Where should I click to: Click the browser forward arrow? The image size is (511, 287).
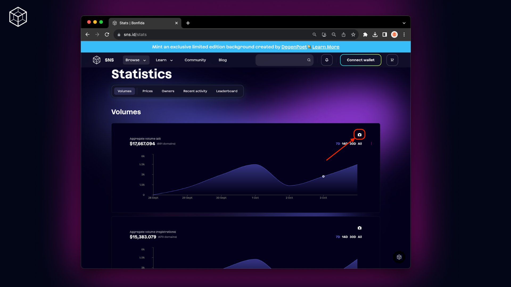(97, 35)
